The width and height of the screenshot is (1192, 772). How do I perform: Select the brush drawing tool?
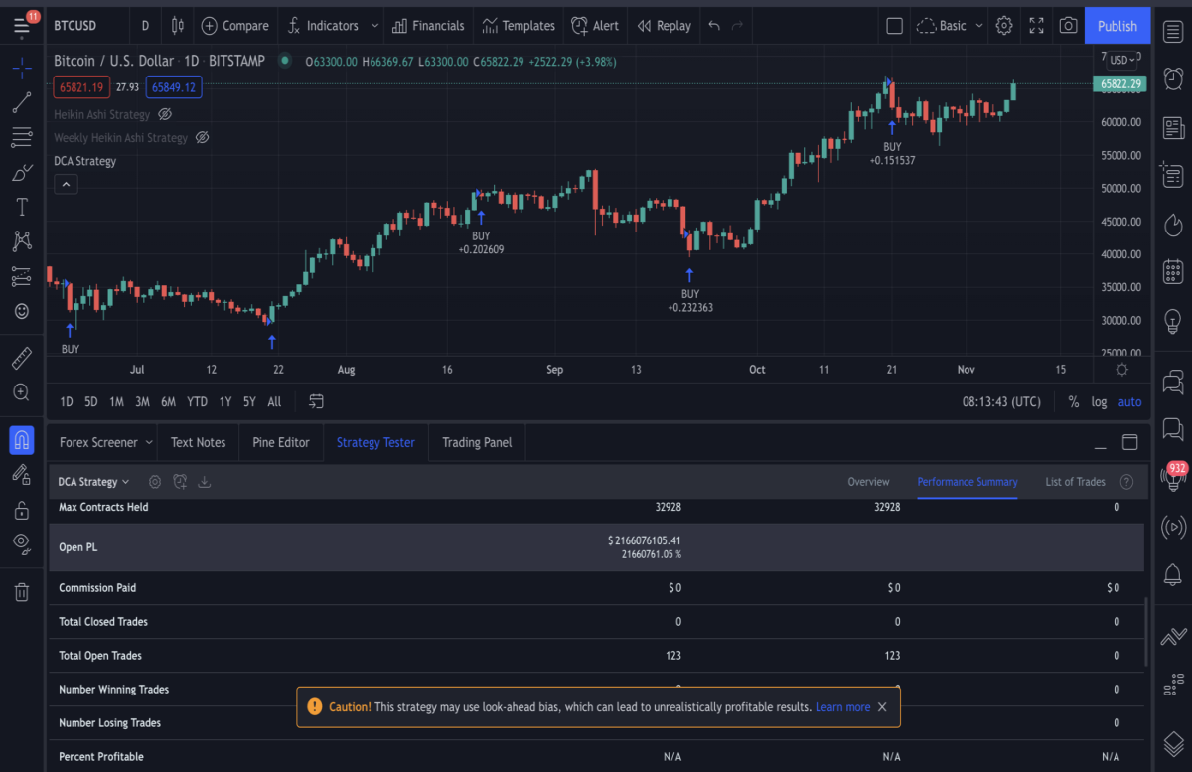tap(21, 173)
